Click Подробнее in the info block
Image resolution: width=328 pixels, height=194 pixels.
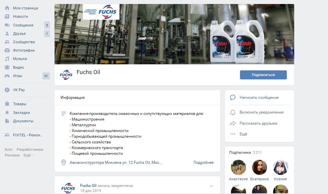203,163
